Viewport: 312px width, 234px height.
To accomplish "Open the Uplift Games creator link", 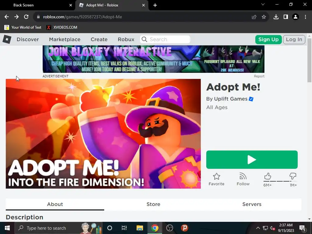I will point(231,99).
